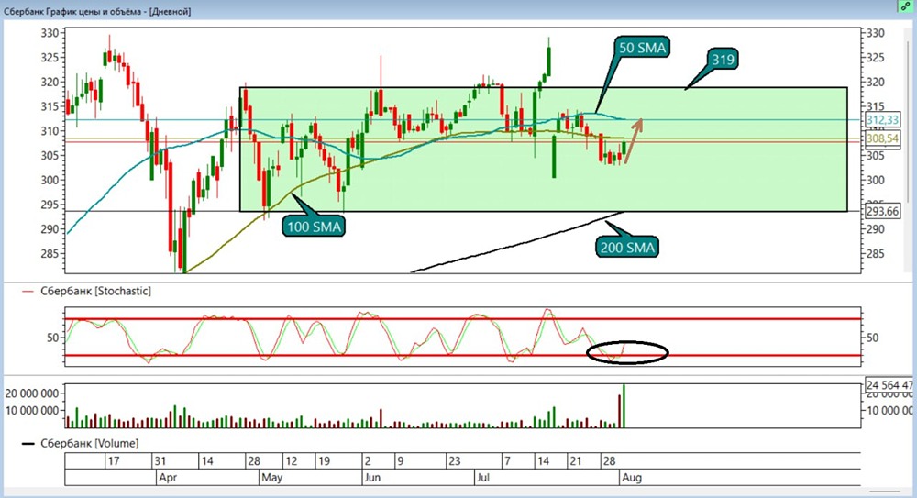This screenshot has width=917, height=498.
Task: Click date 12 on the time axis
Action: tap(292, 461)
